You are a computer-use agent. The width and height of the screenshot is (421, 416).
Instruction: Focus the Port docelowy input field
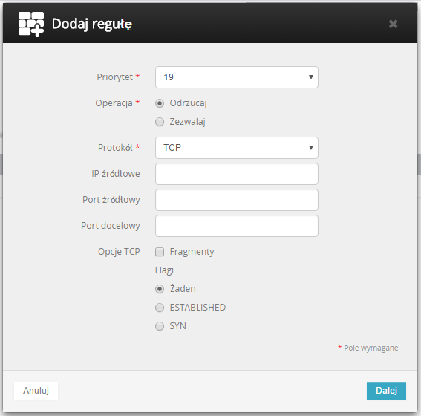coord(237,226)
